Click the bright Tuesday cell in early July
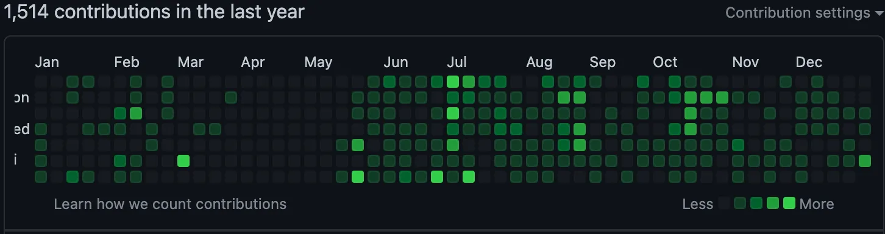Screen dimensions: 885x234 (x=453, y=113)
